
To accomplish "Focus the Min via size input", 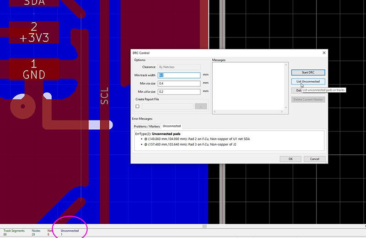I will click(x=179, y=84).
